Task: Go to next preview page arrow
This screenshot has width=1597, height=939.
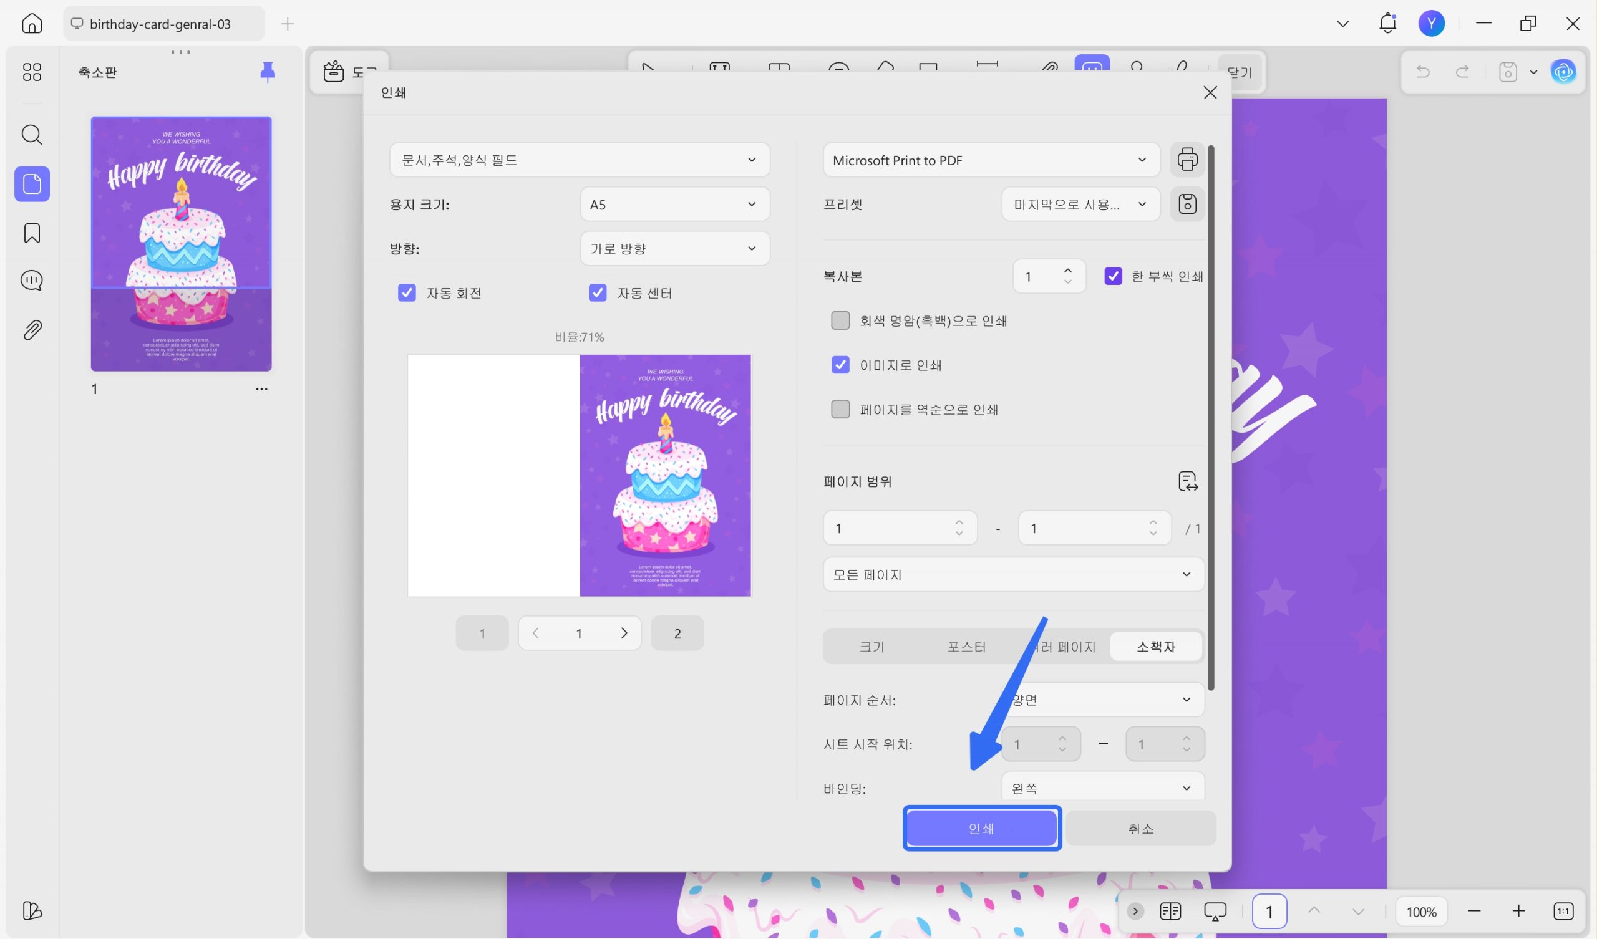Action: coord(624,633)
